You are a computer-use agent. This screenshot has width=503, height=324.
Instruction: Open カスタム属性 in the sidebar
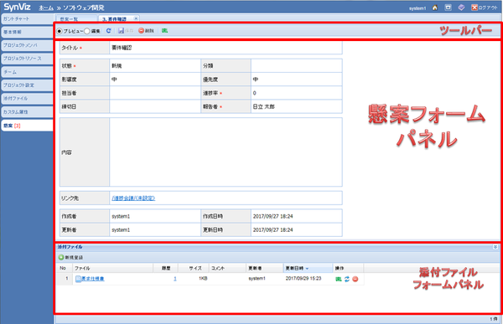pyautogui.click(x=27, y=112)
